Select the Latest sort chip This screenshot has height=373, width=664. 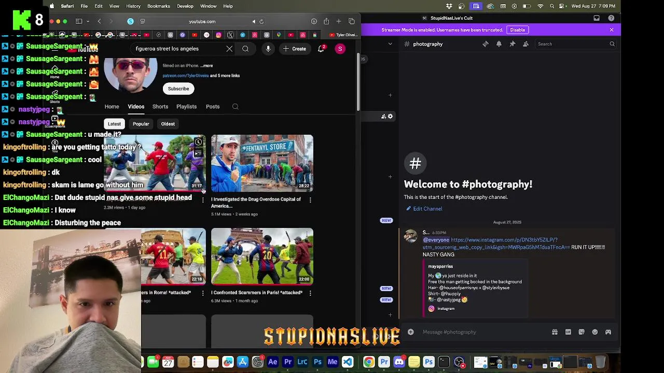pos(114,124)
